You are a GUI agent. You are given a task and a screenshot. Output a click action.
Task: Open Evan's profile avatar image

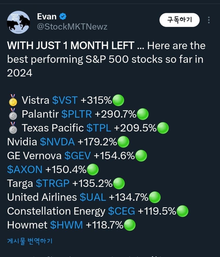tap(18, 22)
